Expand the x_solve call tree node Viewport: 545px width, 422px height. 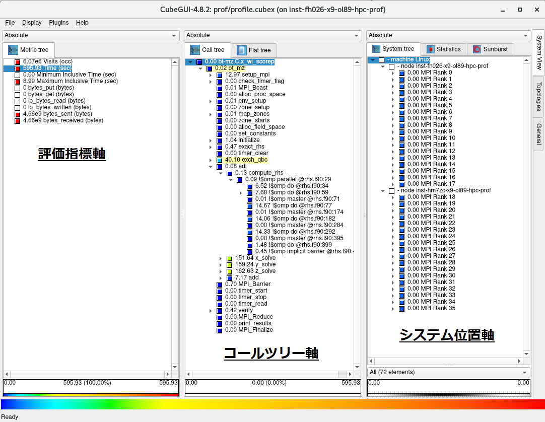[221, 258]
